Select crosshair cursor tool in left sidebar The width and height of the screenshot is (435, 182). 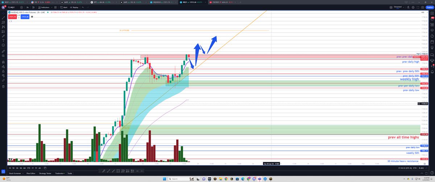coord(3,13)
